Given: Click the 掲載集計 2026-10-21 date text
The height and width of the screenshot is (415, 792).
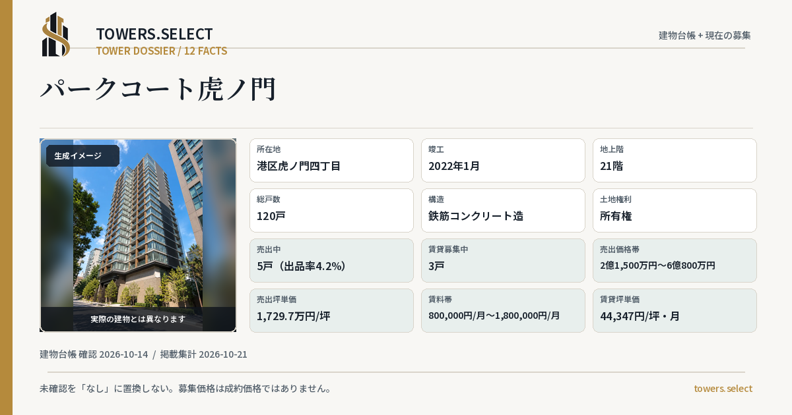Looking at the screenshot, I should point(204,354).
